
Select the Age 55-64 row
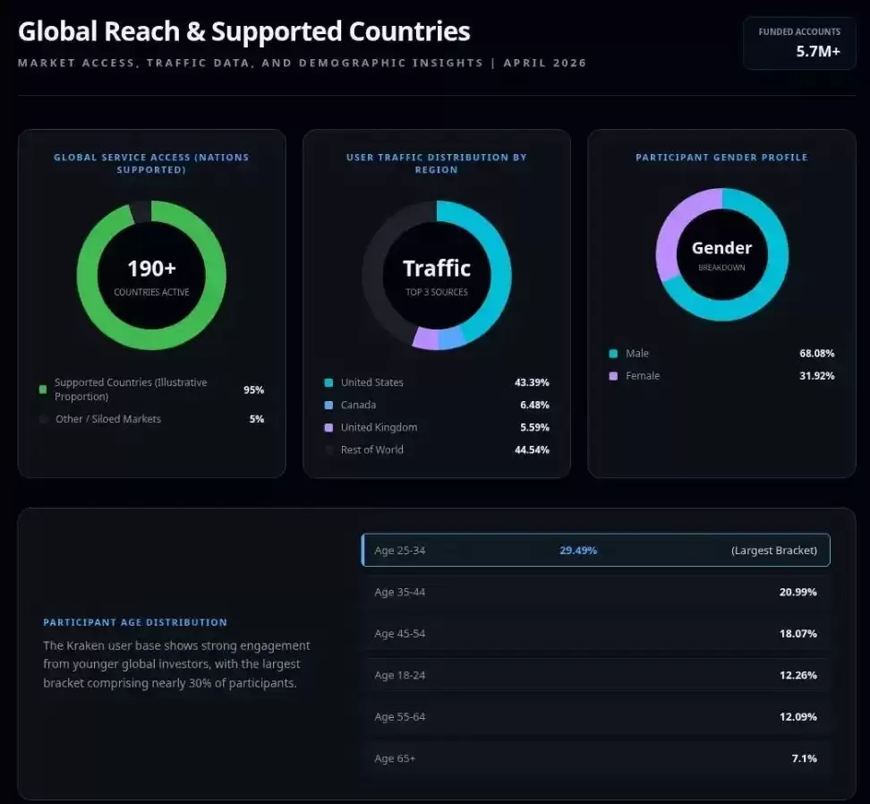[596, 717]
